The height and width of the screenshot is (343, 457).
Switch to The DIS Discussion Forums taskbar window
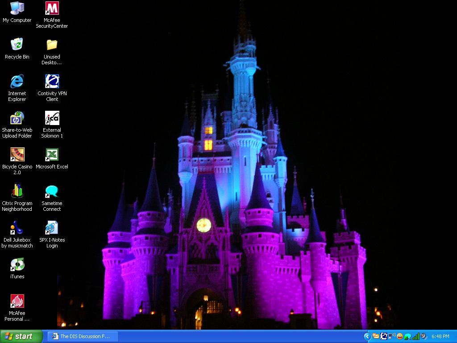[x=83, y=336]
